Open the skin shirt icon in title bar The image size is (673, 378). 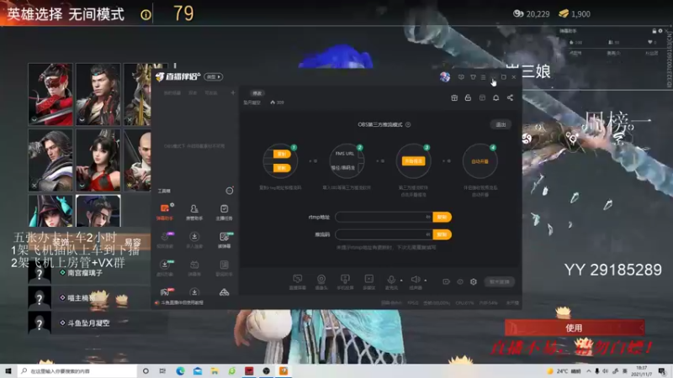473,77
